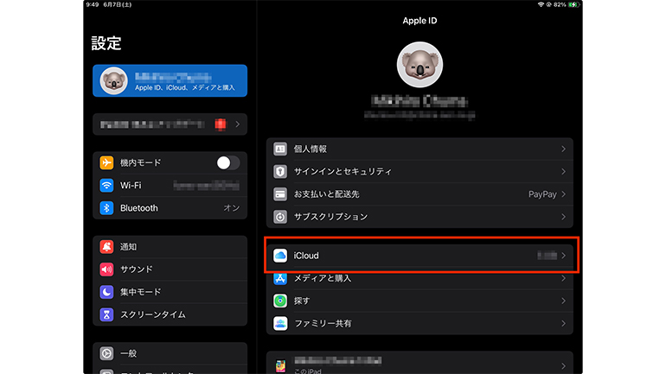
Task: Open メディアと購入 via its chevron
Action: click(x=563, y=278)
